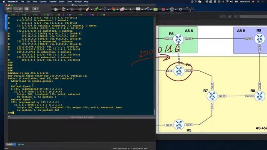Screen dimensions: 267x150
Task: Switch to the R6 session tab
Action: coord(69,15)
